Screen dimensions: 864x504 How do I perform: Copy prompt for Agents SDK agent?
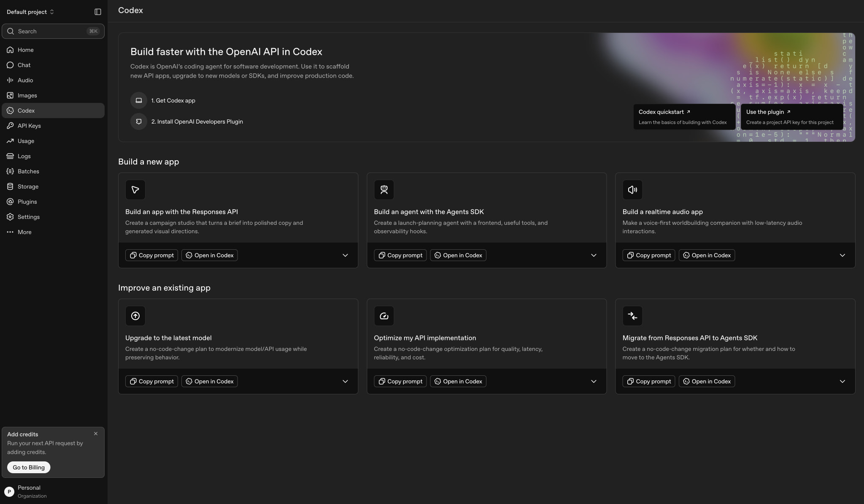(x=400, y=255)
